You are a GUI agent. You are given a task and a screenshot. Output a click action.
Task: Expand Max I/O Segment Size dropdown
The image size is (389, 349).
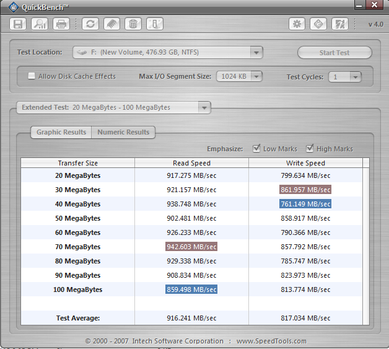(256, 77)
